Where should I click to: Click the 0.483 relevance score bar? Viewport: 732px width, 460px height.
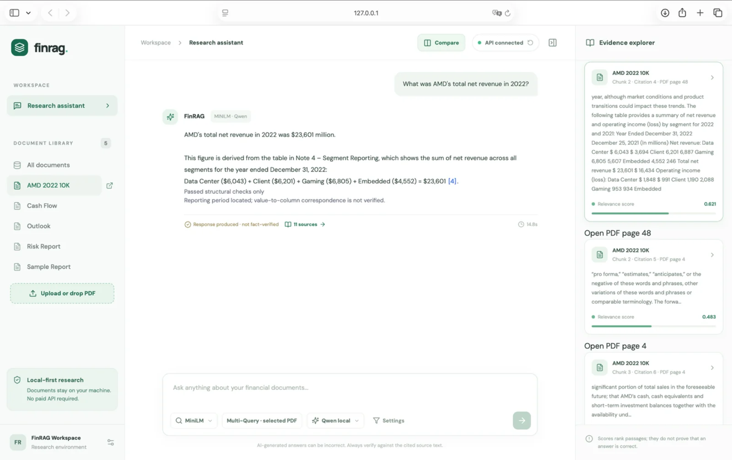point(653,326)
